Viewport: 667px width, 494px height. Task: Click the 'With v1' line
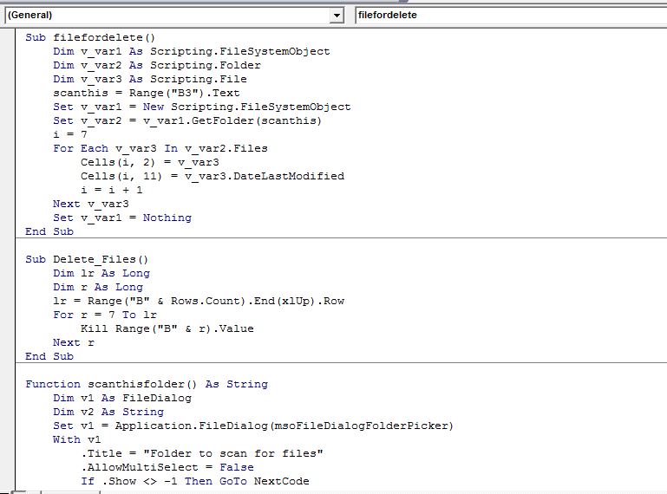77,439
